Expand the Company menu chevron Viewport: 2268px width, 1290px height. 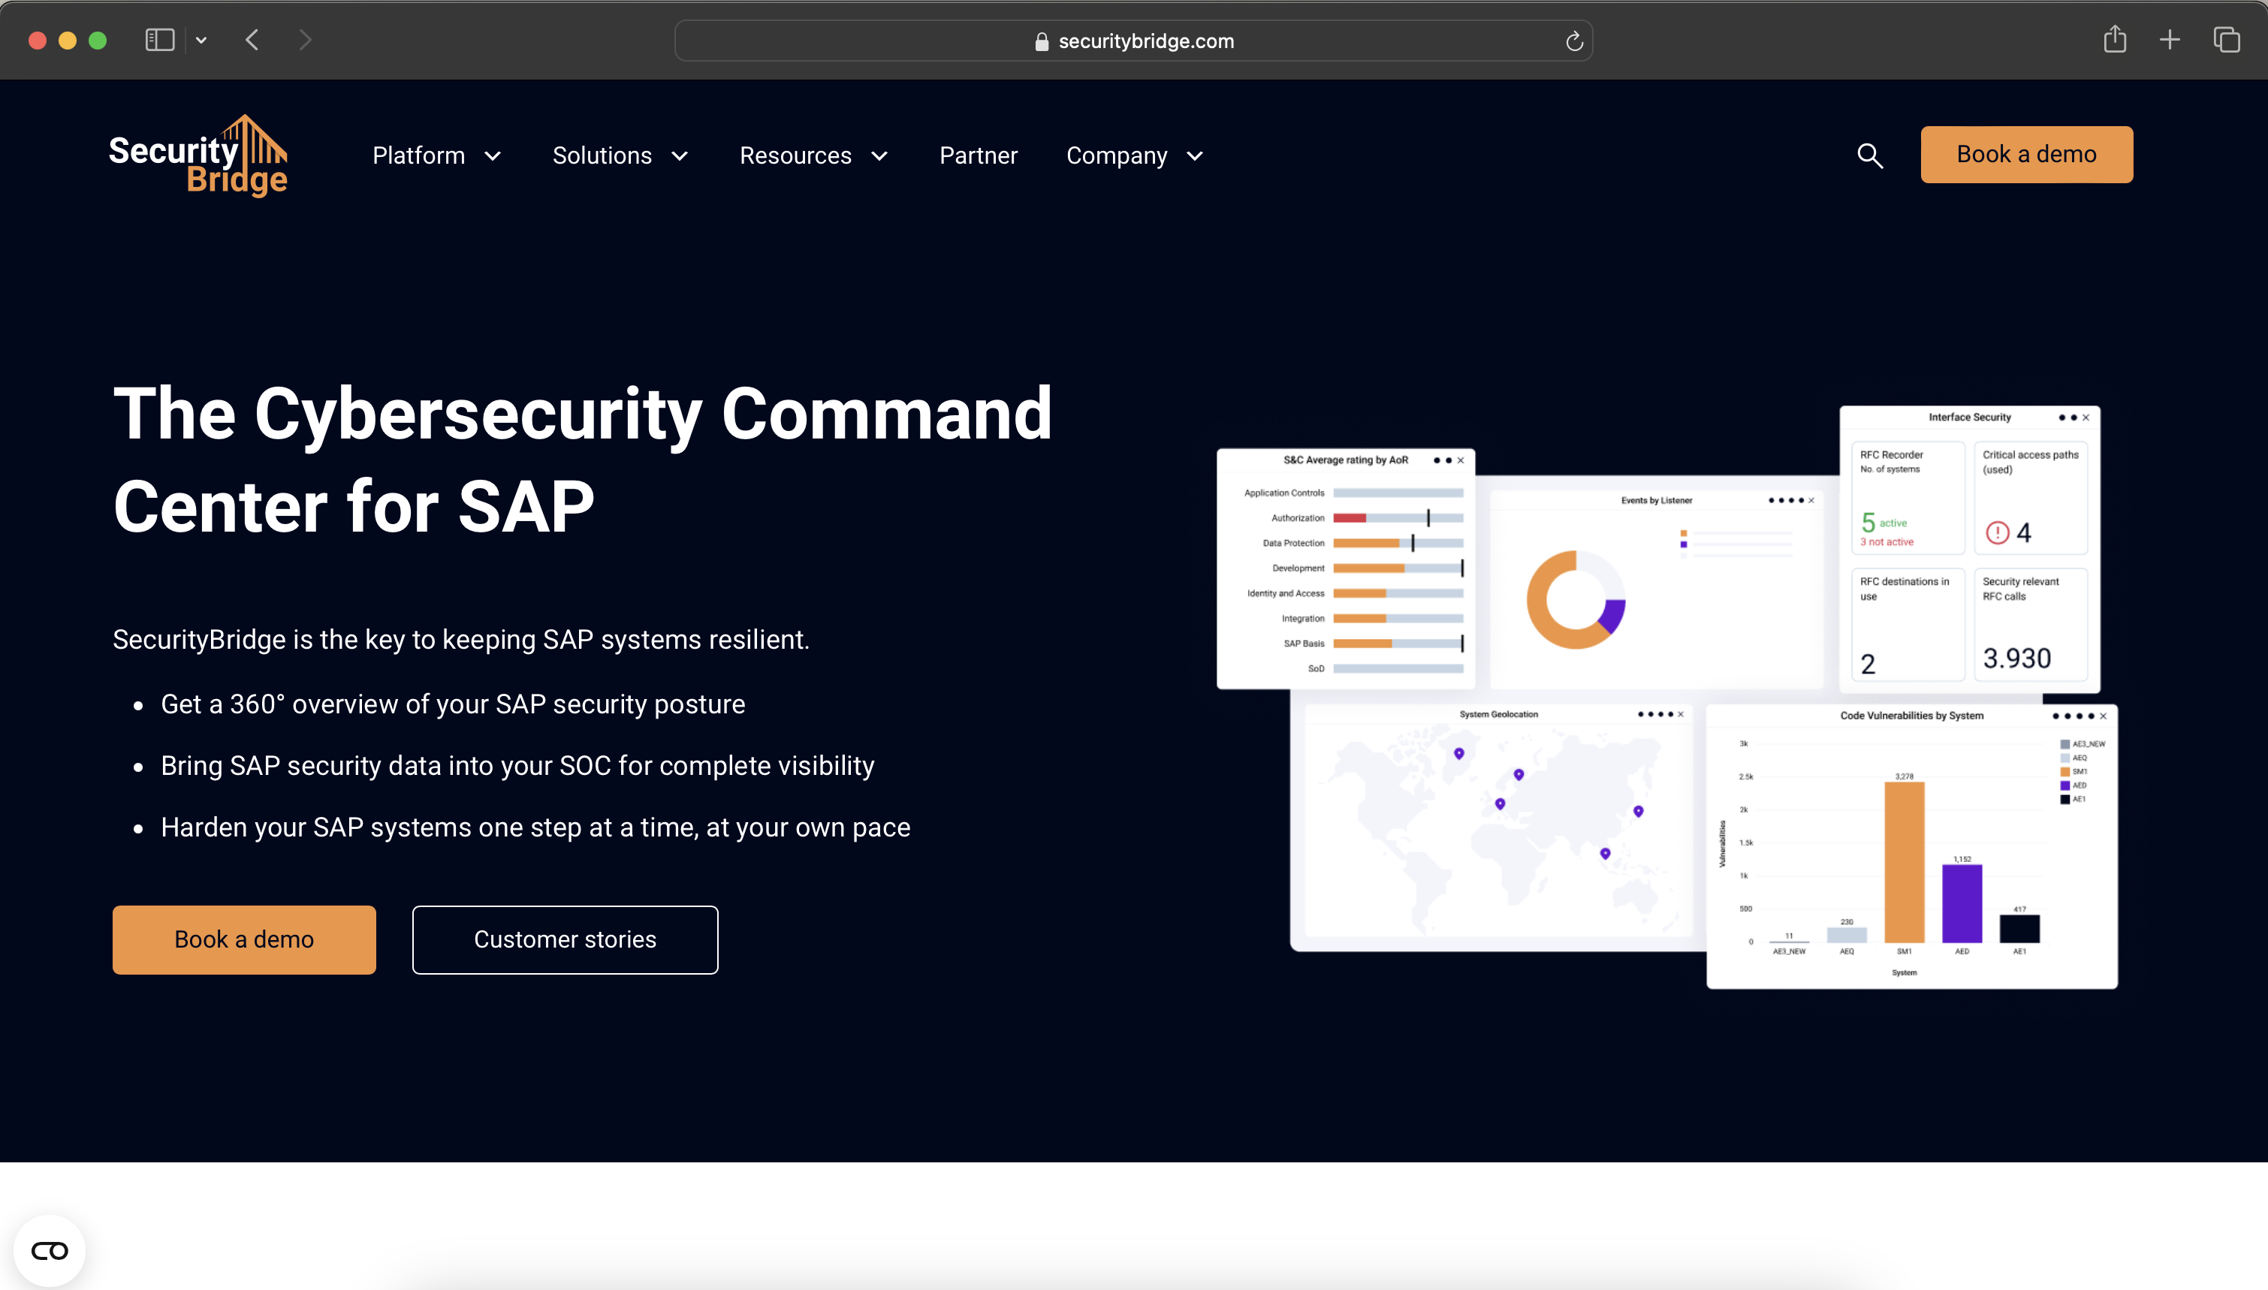click(x=1194, y=157)
